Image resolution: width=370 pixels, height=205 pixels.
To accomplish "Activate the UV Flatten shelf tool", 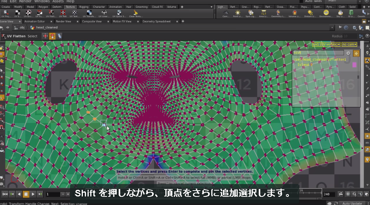I will [51, 14].
